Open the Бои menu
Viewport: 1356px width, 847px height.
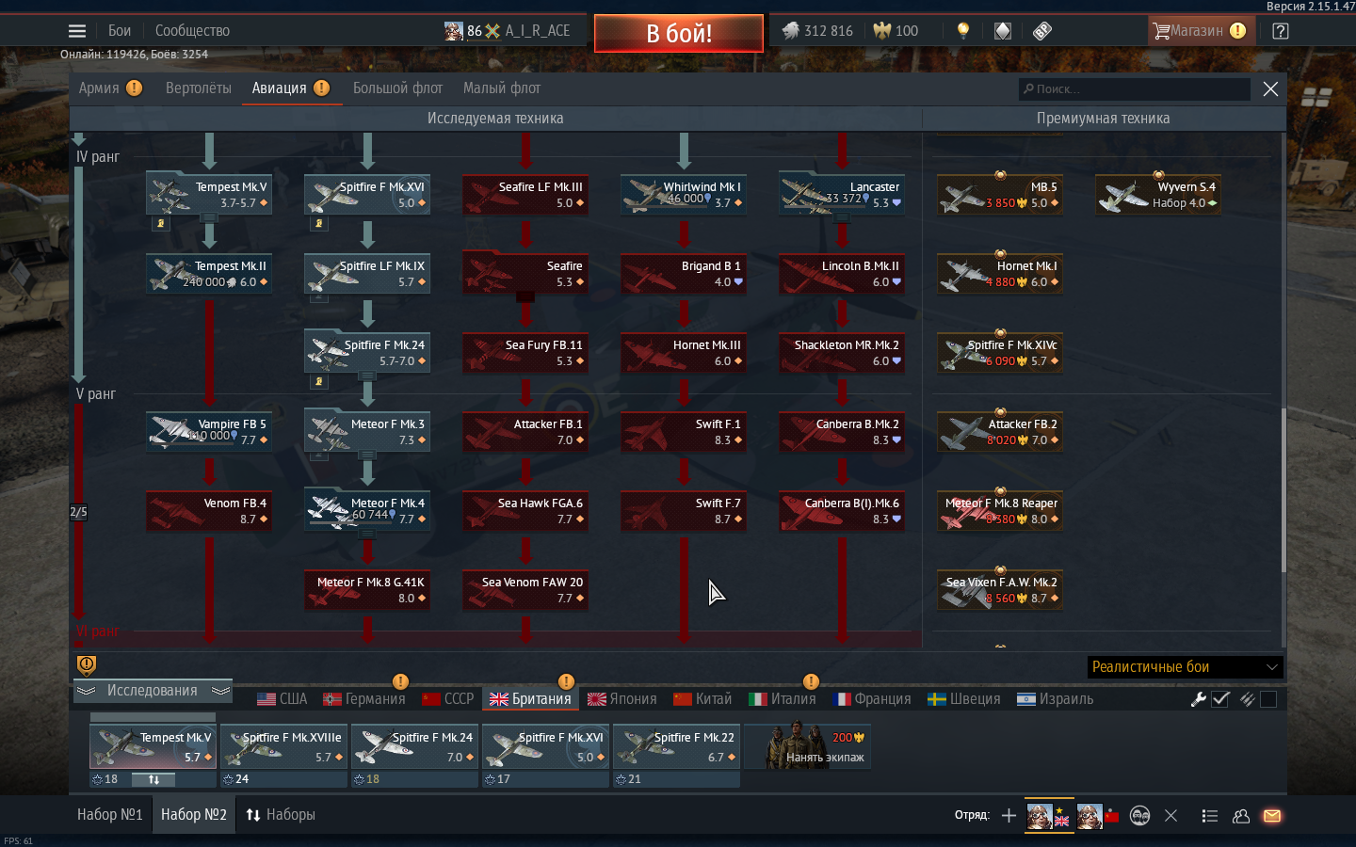(120, 31)
